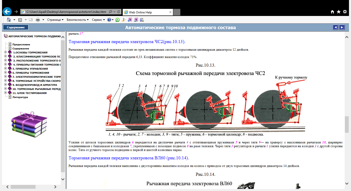The width and height of the screenshot is (351, 191).
Task: Click heading Тормозная рычажная передача электровоза ВЛ60
Action: [x=129, y=158]
